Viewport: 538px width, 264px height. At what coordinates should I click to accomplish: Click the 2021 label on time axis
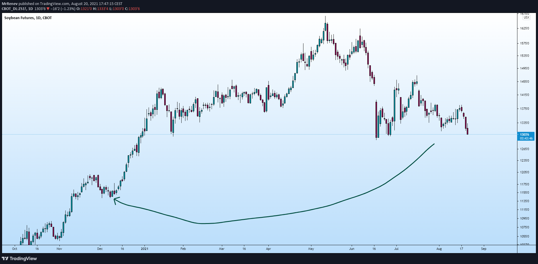(145, 249)
